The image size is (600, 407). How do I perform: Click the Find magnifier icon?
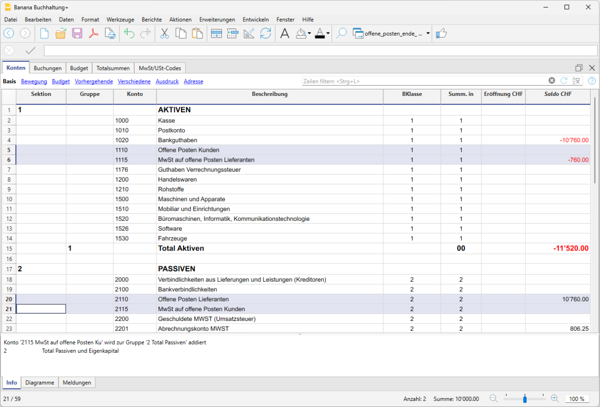tap(341, 33)
